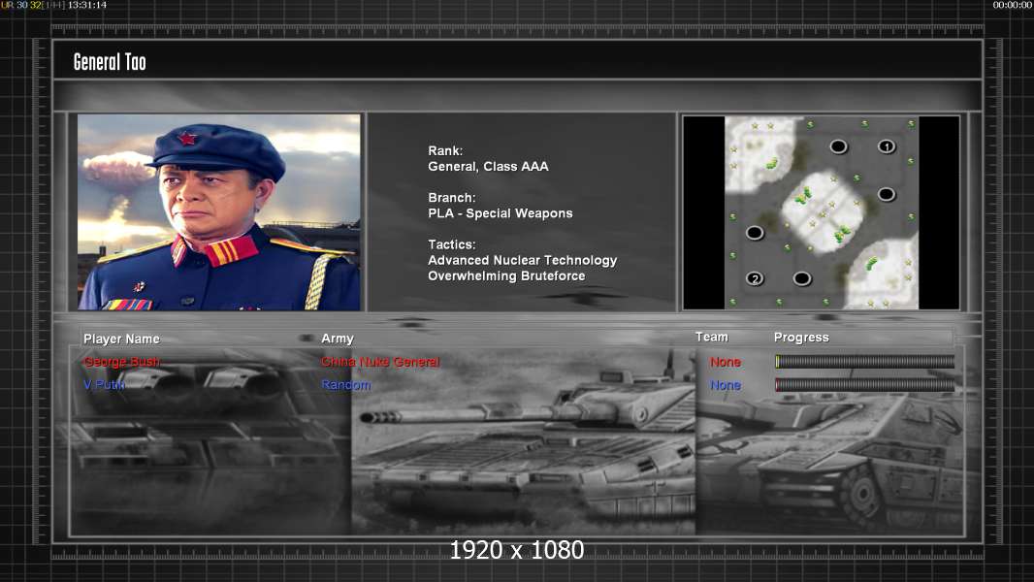Click the "Rank:" label
This screenshot has height=582, width=1034.
pyautogui.click(x=445, y=151)
